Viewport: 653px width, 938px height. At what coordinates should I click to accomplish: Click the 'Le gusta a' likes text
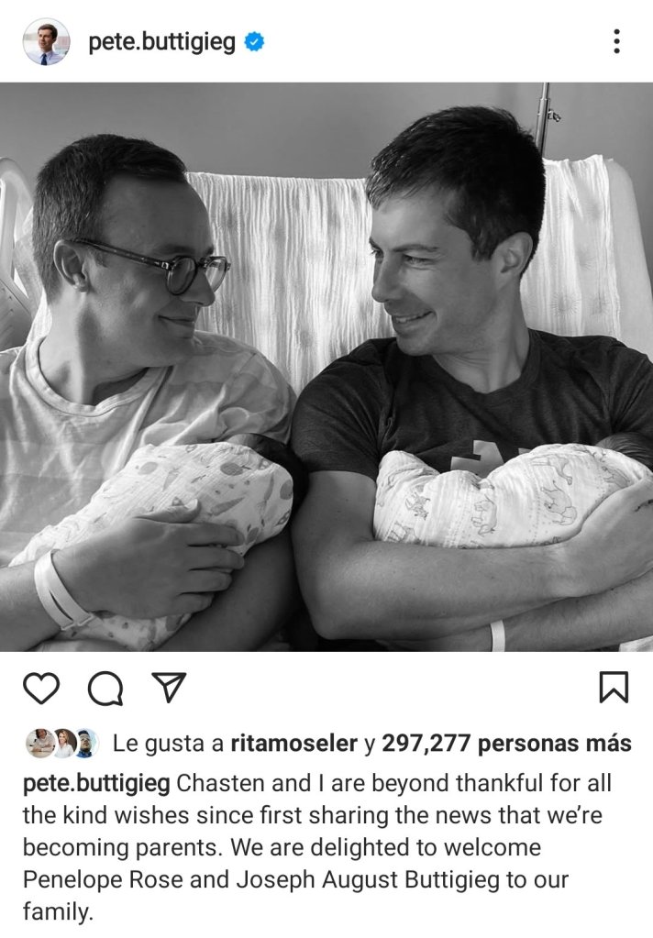point(168,744)
